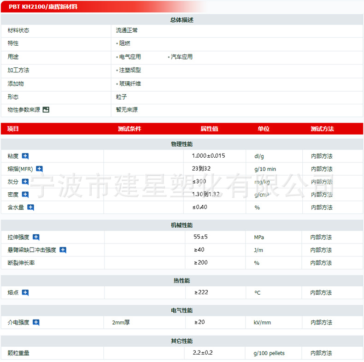This screenshot has height=362, width=364.
Task: Select the 注塑成型 processing entry
Action: (130, 70)
